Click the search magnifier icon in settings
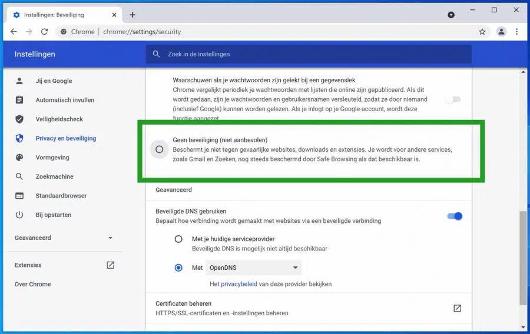This screenshot has width=530, height=334. click(x=156, y=54)
